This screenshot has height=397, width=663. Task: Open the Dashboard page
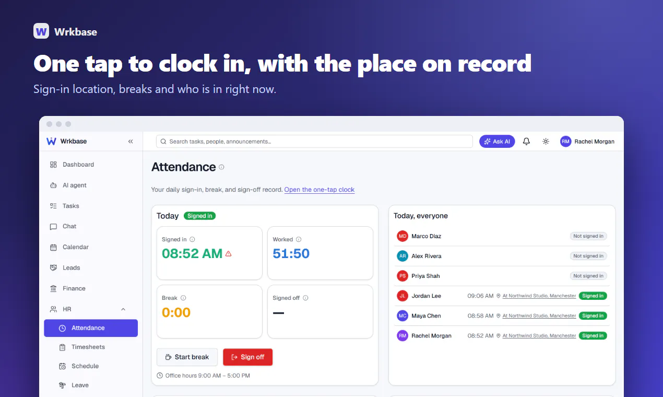(91, 165)
